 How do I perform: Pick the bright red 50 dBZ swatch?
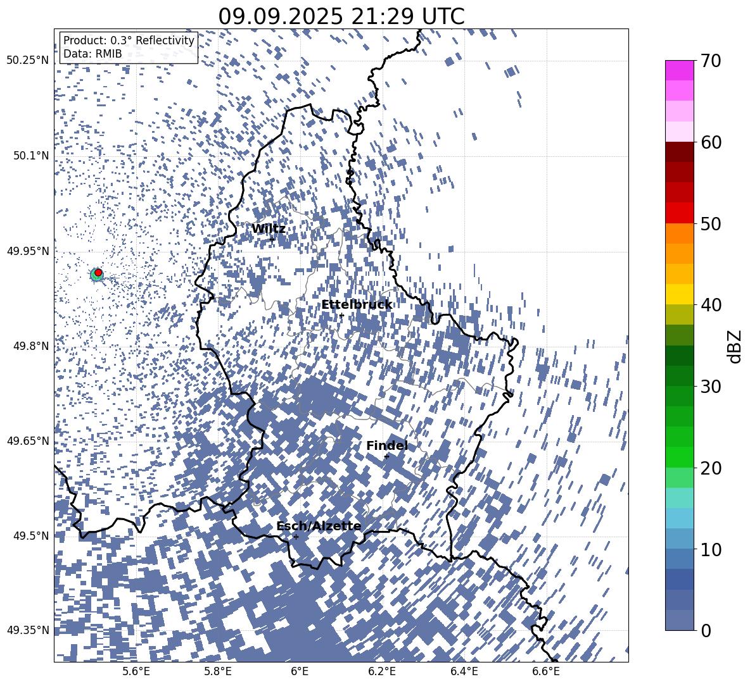(679, 213)
